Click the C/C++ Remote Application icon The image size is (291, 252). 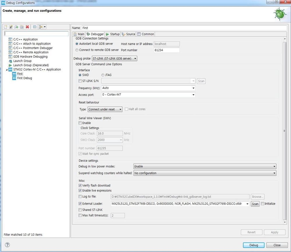coord(10,52)
